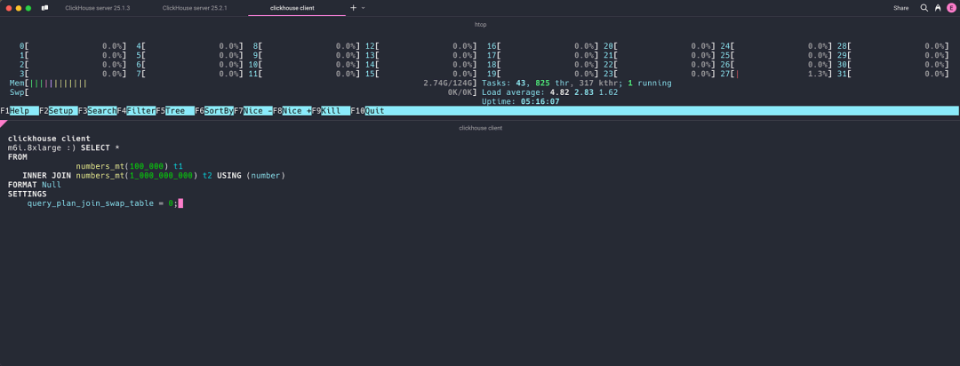The image size is (960, 366).
Task: Click CPU 31 meter in htop
Action: 893,74
